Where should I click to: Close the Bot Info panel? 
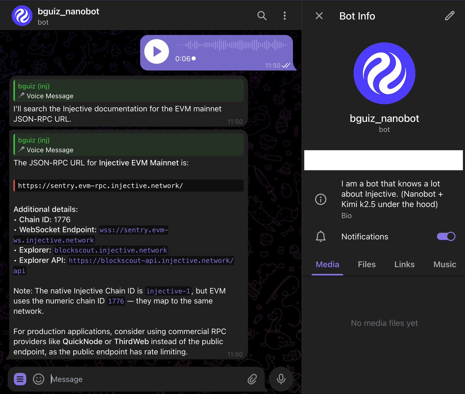coord(319,16)
